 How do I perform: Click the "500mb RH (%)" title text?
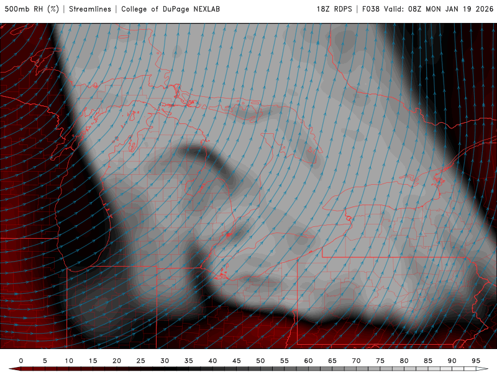(32, 9)
